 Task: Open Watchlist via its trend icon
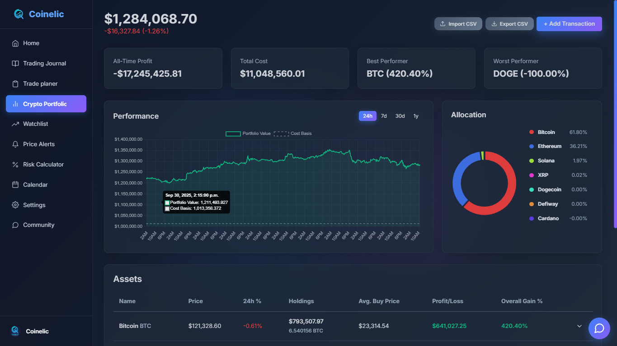15,124
